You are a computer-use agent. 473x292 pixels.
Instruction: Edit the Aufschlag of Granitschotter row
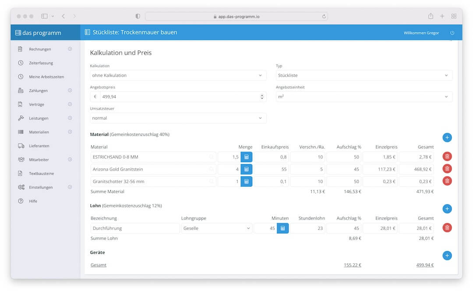click(344, 182)
